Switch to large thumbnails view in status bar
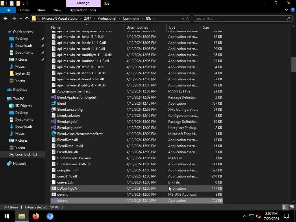 (291, 207)
